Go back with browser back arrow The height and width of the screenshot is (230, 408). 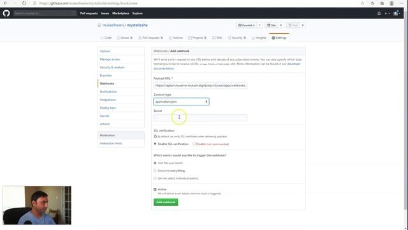(6, 3)
